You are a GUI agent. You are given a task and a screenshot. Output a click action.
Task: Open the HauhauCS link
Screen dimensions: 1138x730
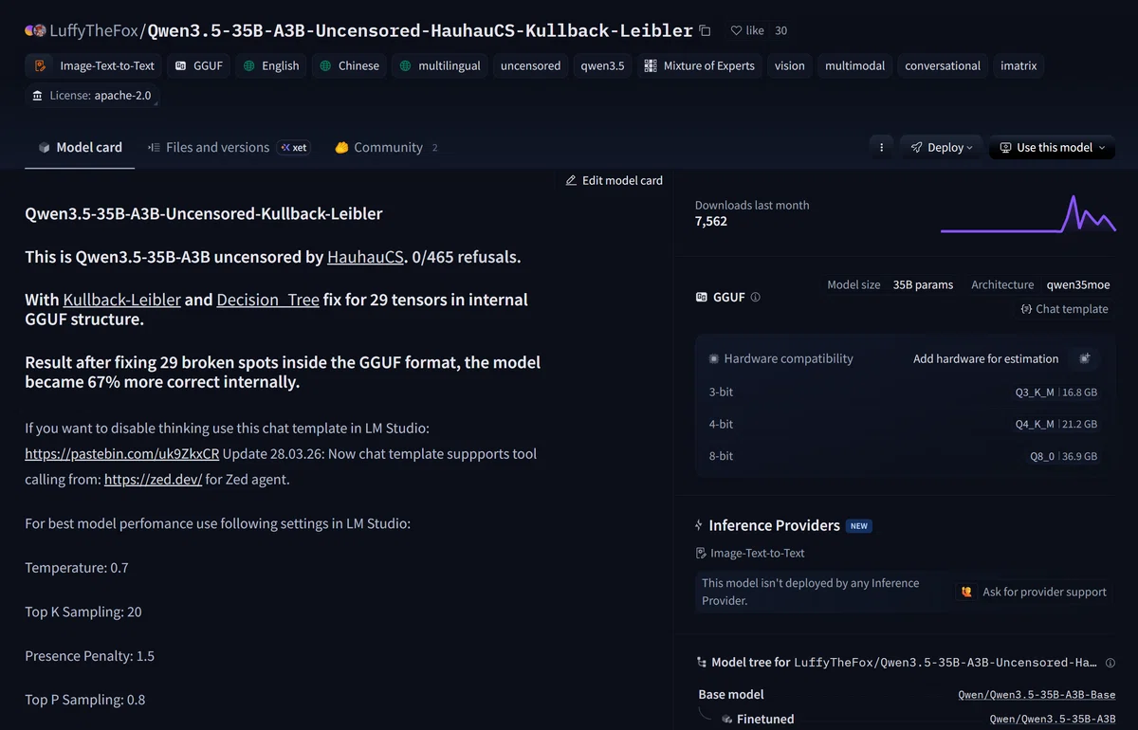[365, 257]
